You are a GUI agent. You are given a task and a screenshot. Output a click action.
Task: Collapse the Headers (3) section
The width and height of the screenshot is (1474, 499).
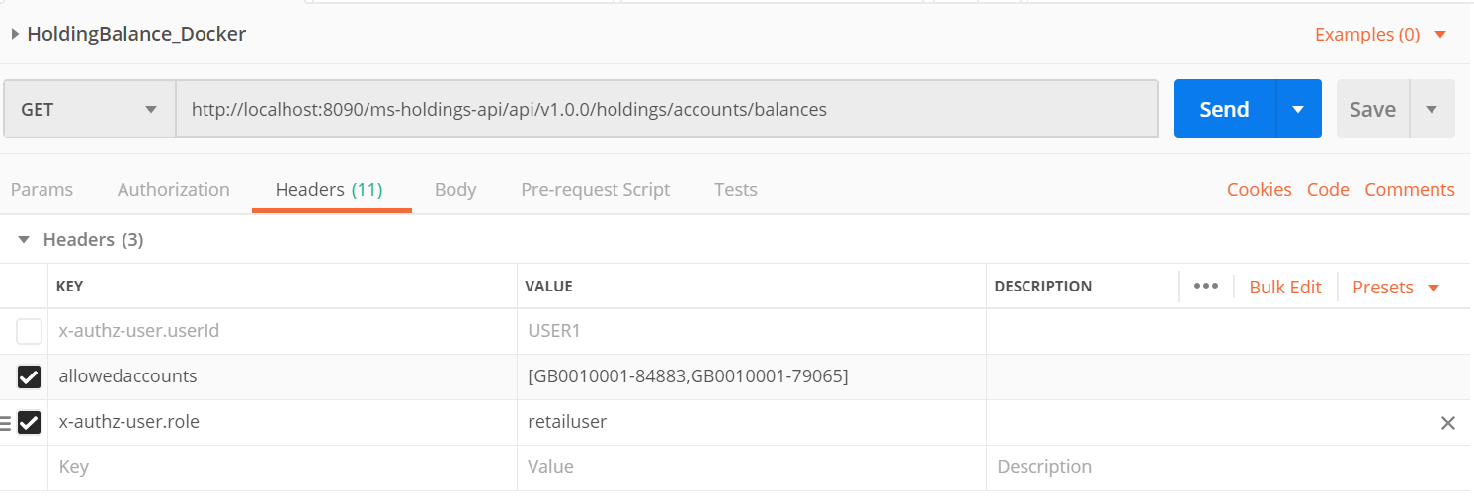pyautogui.click(x=24, y=240)
